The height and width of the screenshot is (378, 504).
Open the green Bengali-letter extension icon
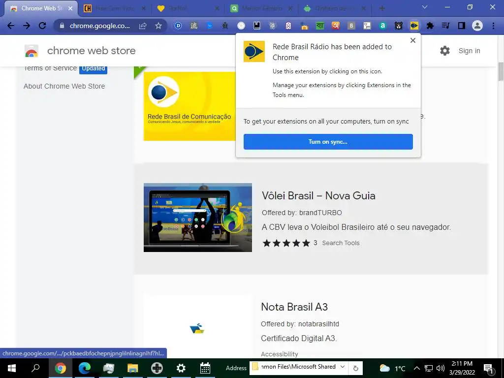(x=320, y=26)
